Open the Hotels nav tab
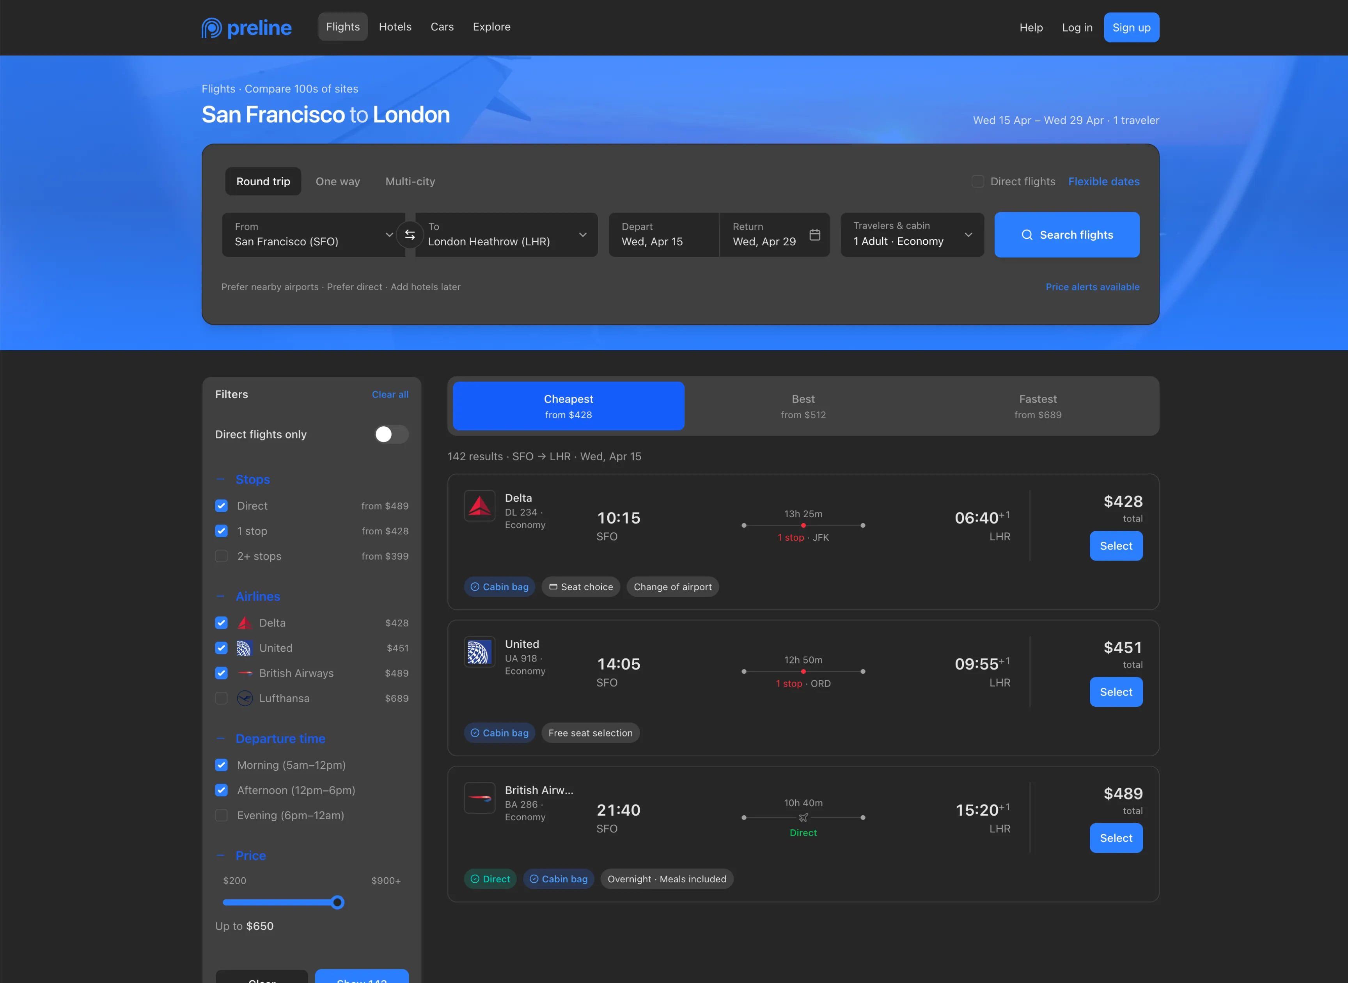The image size is (1348, 983). [x=395, y=27]
